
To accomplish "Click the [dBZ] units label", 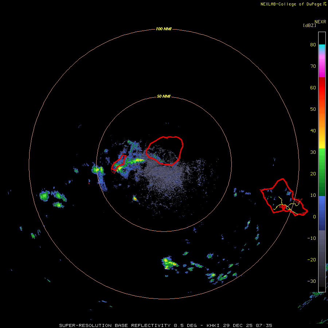I will click(x=309, y=26).
